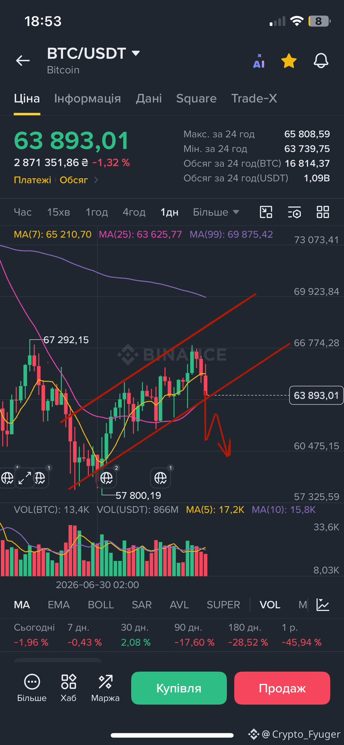
Task: Switch to Інформація tab
Action: click(88, 98)
